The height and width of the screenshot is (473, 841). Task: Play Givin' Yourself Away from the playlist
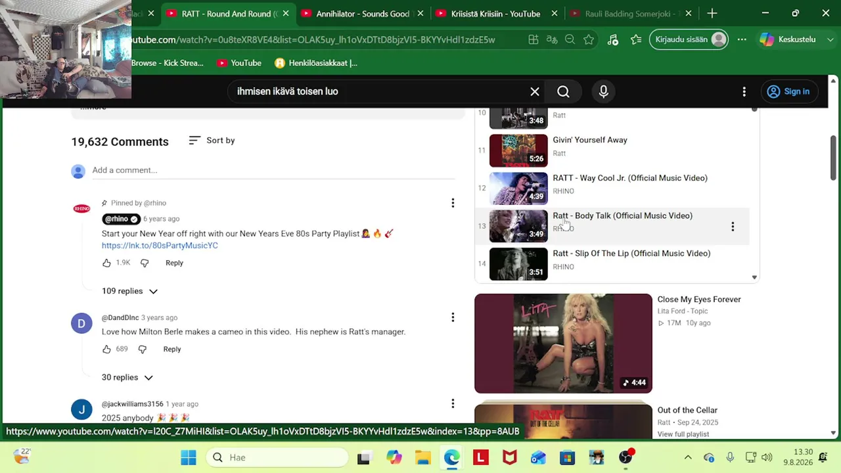(590, 140)
